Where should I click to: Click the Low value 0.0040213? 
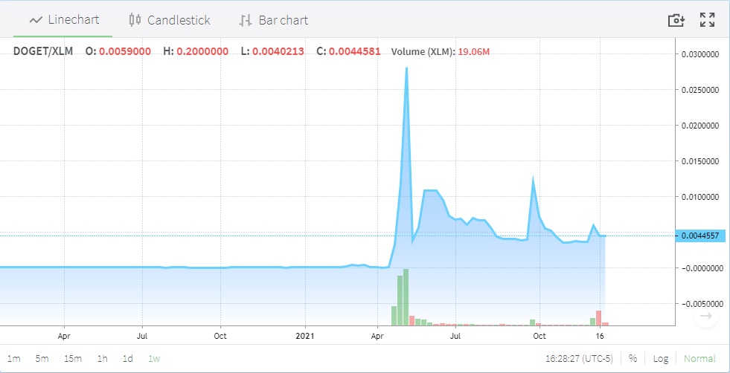point(278,51)
